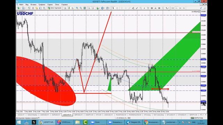
Task: Show the Market Watch window icon
Action: pos(29,8)
